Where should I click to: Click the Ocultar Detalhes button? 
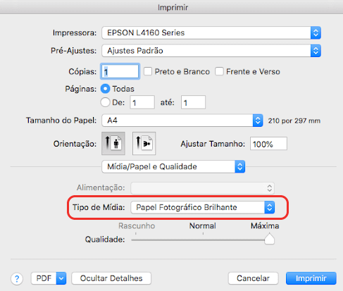(x=111, y=278)
